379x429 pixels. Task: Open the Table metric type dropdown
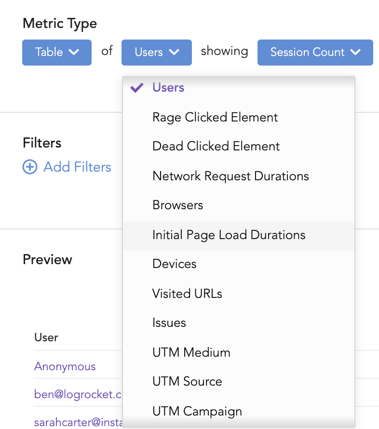pyautogui.click(x=57, y=52)
